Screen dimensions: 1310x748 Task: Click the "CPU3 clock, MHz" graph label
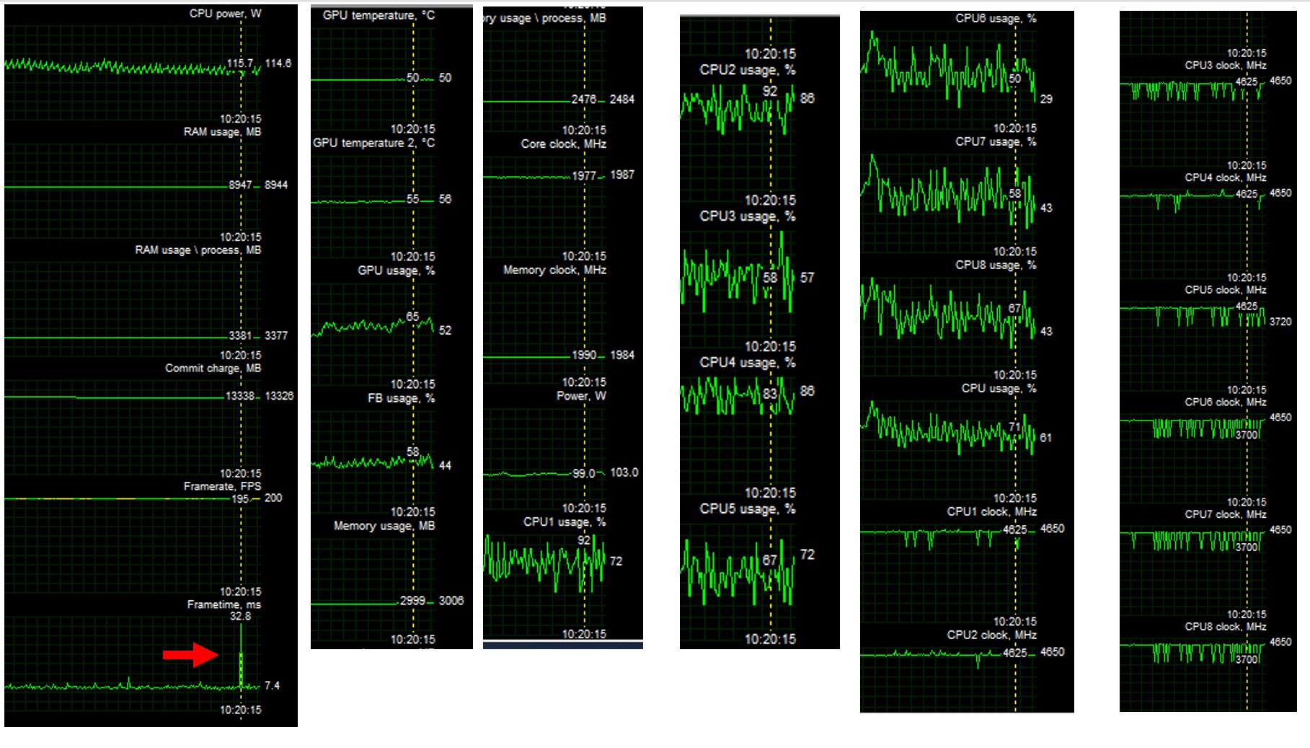click(x=1226, y=66)
